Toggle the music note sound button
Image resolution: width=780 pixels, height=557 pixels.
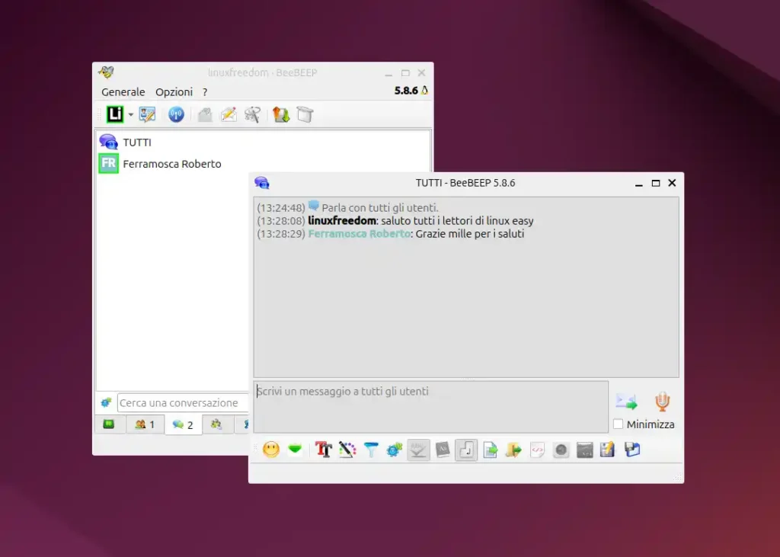coord(466,450)
